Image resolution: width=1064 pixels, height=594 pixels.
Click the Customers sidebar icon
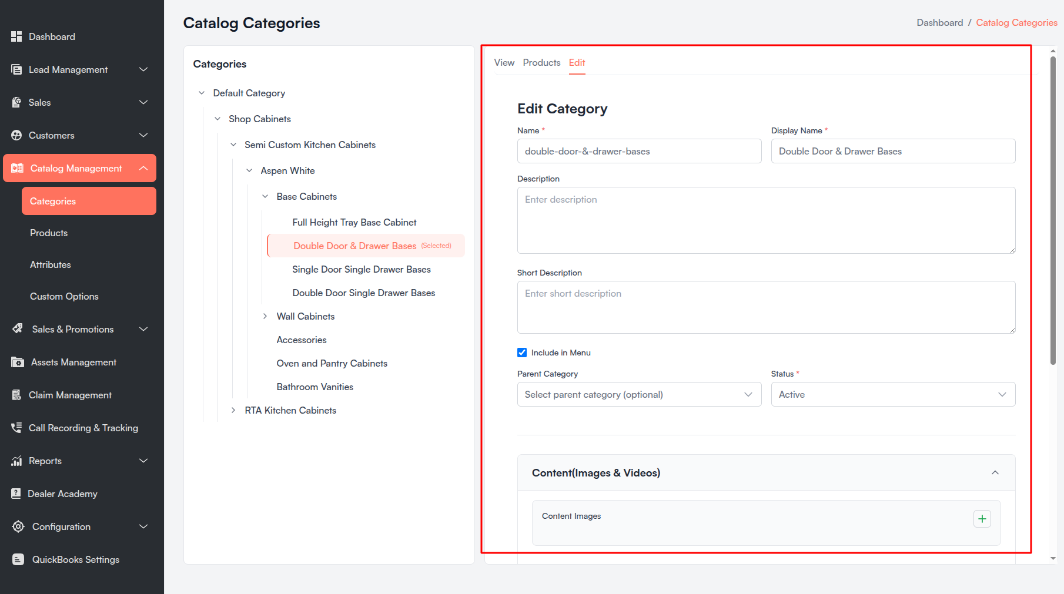16,135
